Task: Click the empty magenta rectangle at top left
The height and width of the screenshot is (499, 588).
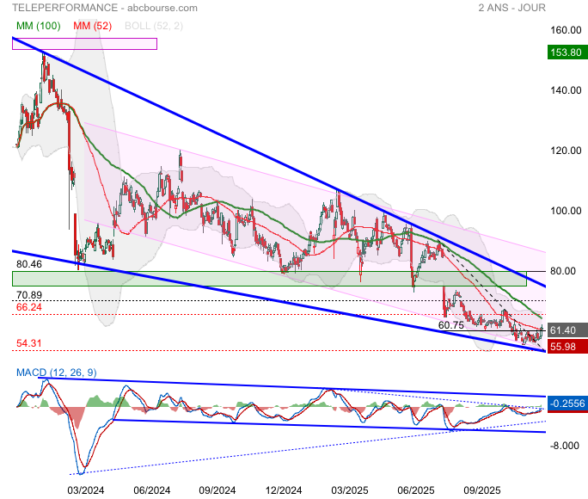Action: (84, 44)
